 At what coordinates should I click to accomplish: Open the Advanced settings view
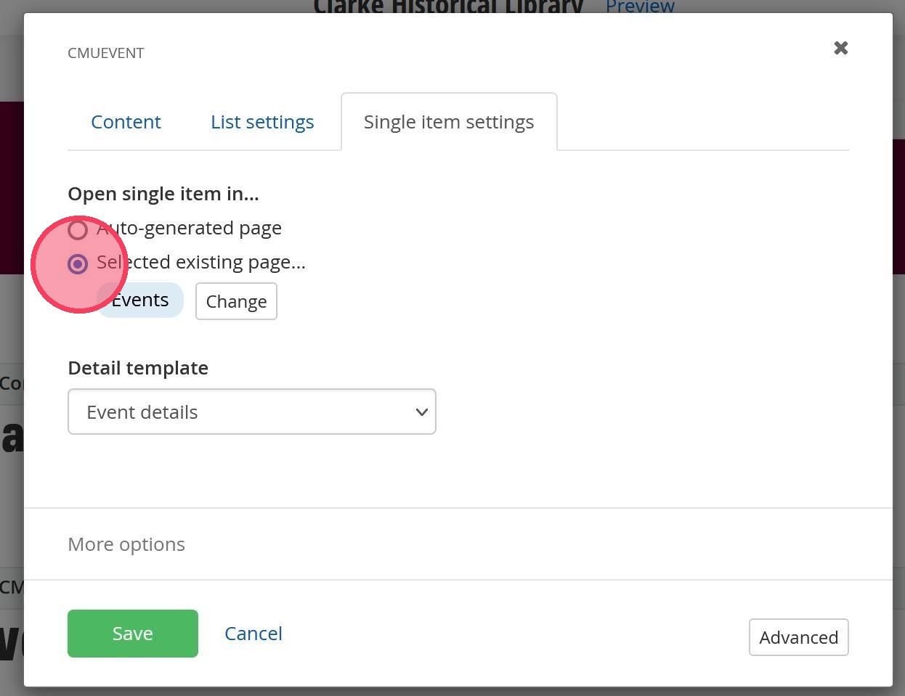tap(798, 637)
